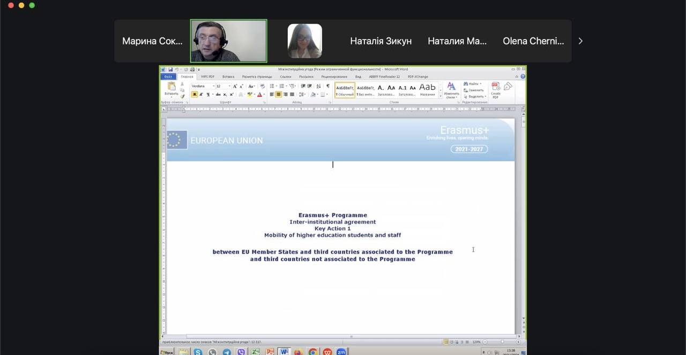The height and width of the screenshot is (355, 686).
Task: Switch to the Разметка страницы tab
Action: (x=257, y=76)
